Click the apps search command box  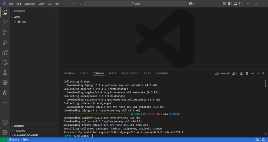pyautogui.click(x=135, y=4)
